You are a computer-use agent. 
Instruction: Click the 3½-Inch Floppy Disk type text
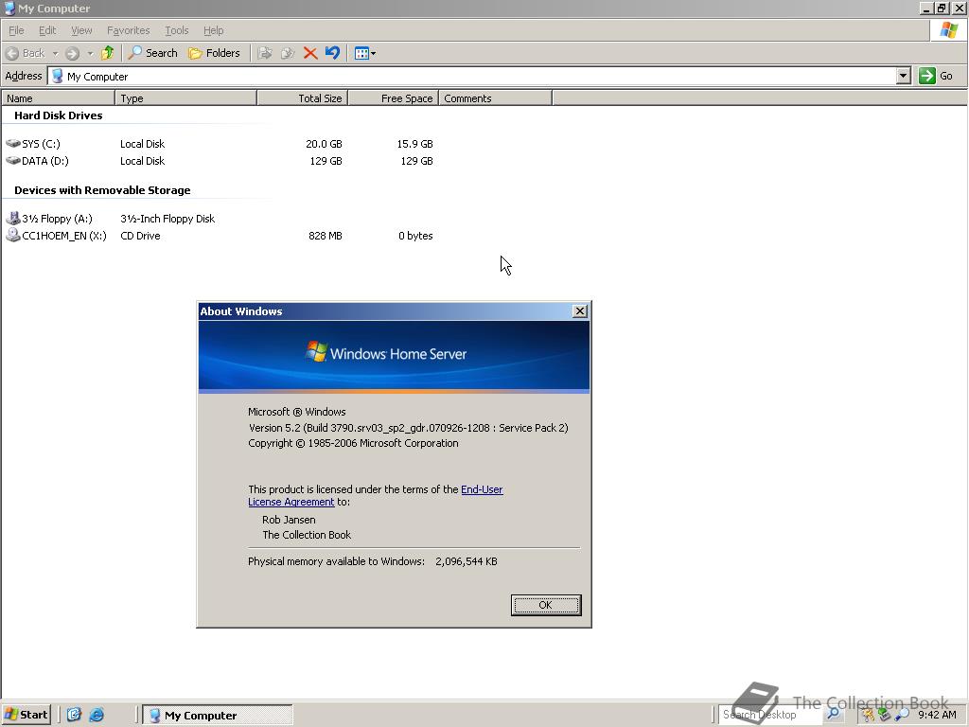(167, 219)
